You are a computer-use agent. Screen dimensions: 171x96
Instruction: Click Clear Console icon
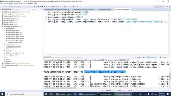142,57
